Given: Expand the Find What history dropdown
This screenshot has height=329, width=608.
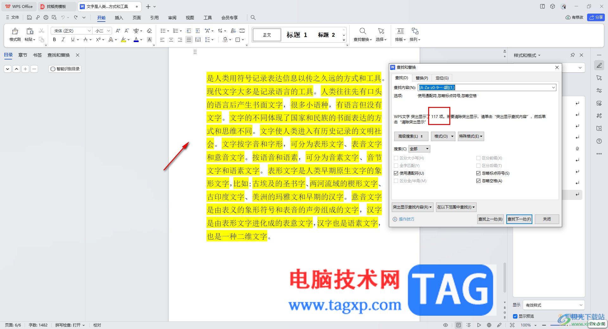Looking at the screenshot, I should 553,88.
